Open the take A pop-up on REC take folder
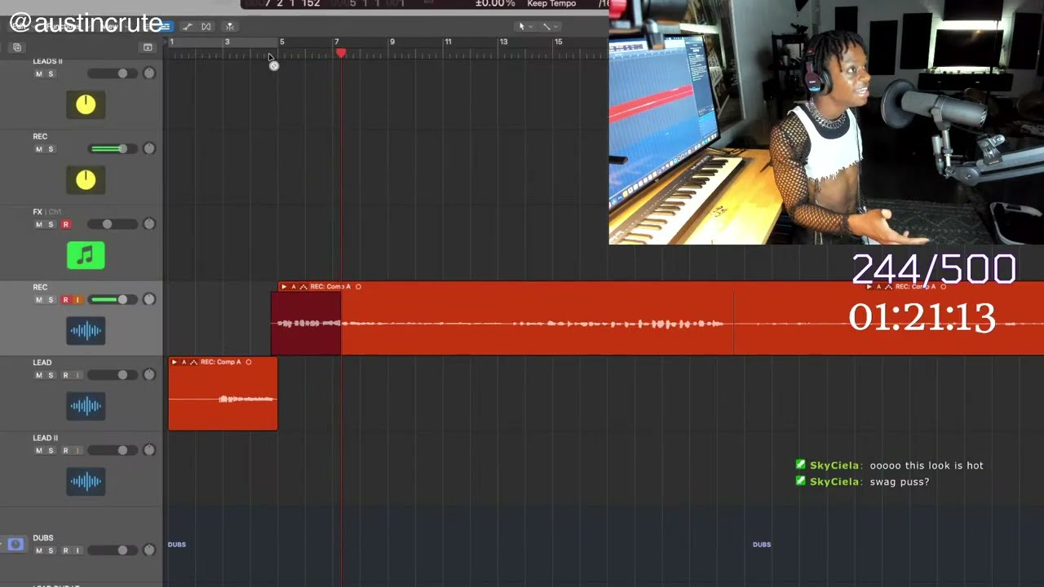1044x587 pixels. click(293, 287)
